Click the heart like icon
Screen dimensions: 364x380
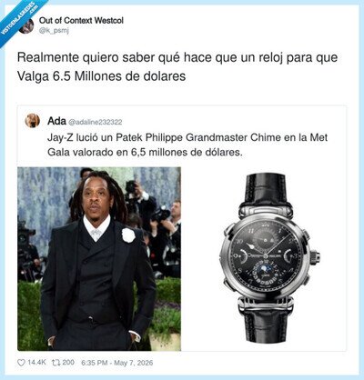pyautogui.click(x=21, y=363)
